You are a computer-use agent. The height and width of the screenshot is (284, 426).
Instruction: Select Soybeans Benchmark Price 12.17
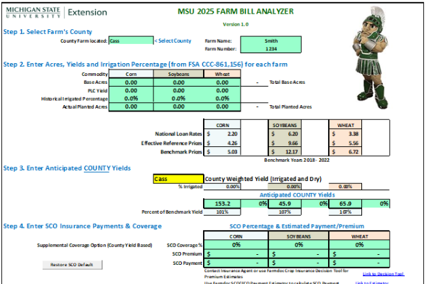pyautogui.click(x=285, y=152)
